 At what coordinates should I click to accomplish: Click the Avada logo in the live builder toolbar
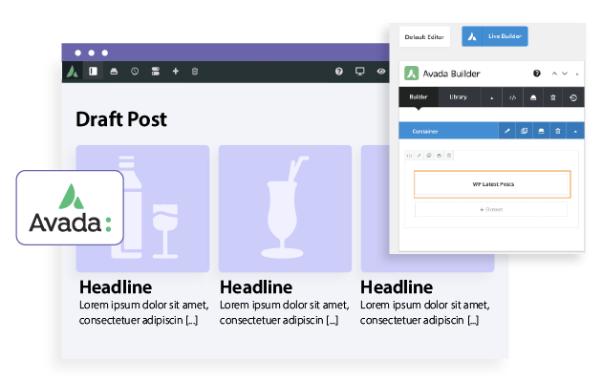tap(73, 72)
